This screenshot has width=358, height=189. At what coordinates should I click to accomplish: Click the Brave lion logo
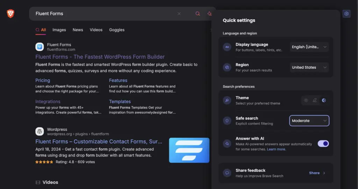pos(10,14)
